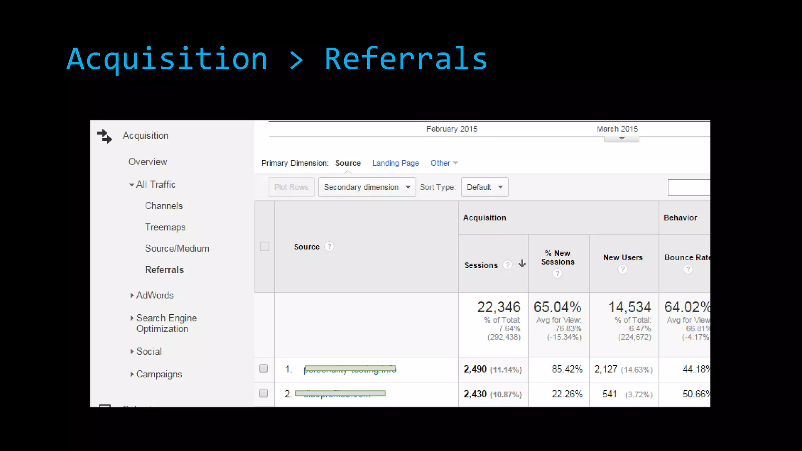Click the Acquisition column group header

click(x=485, y=218)
